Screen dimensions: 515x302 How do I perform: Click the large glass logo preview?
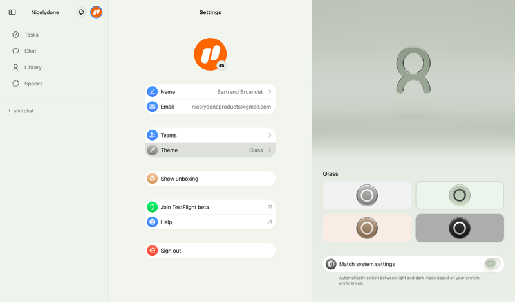point(413,70)
